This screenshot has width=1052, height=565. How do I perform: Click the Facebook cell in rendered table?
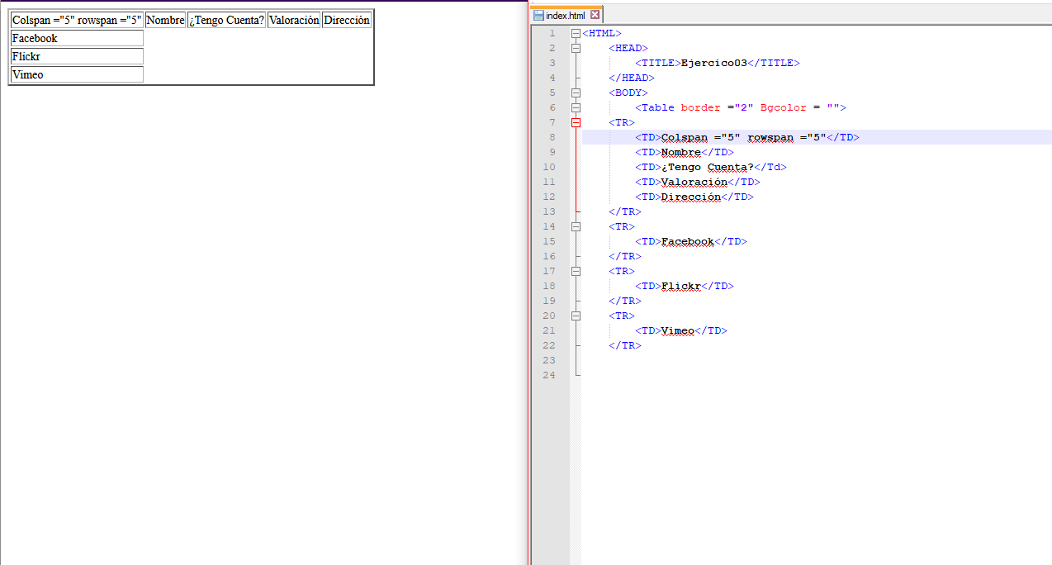click(77, 38)
